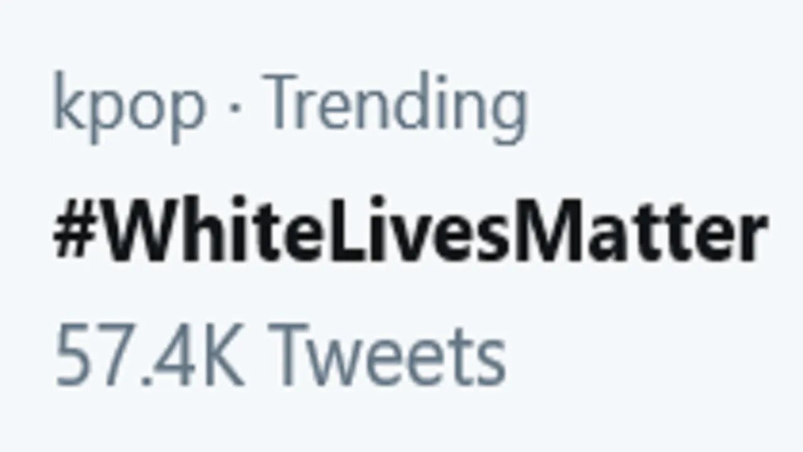Click the final r of the hashtag

tap(752, 239)
